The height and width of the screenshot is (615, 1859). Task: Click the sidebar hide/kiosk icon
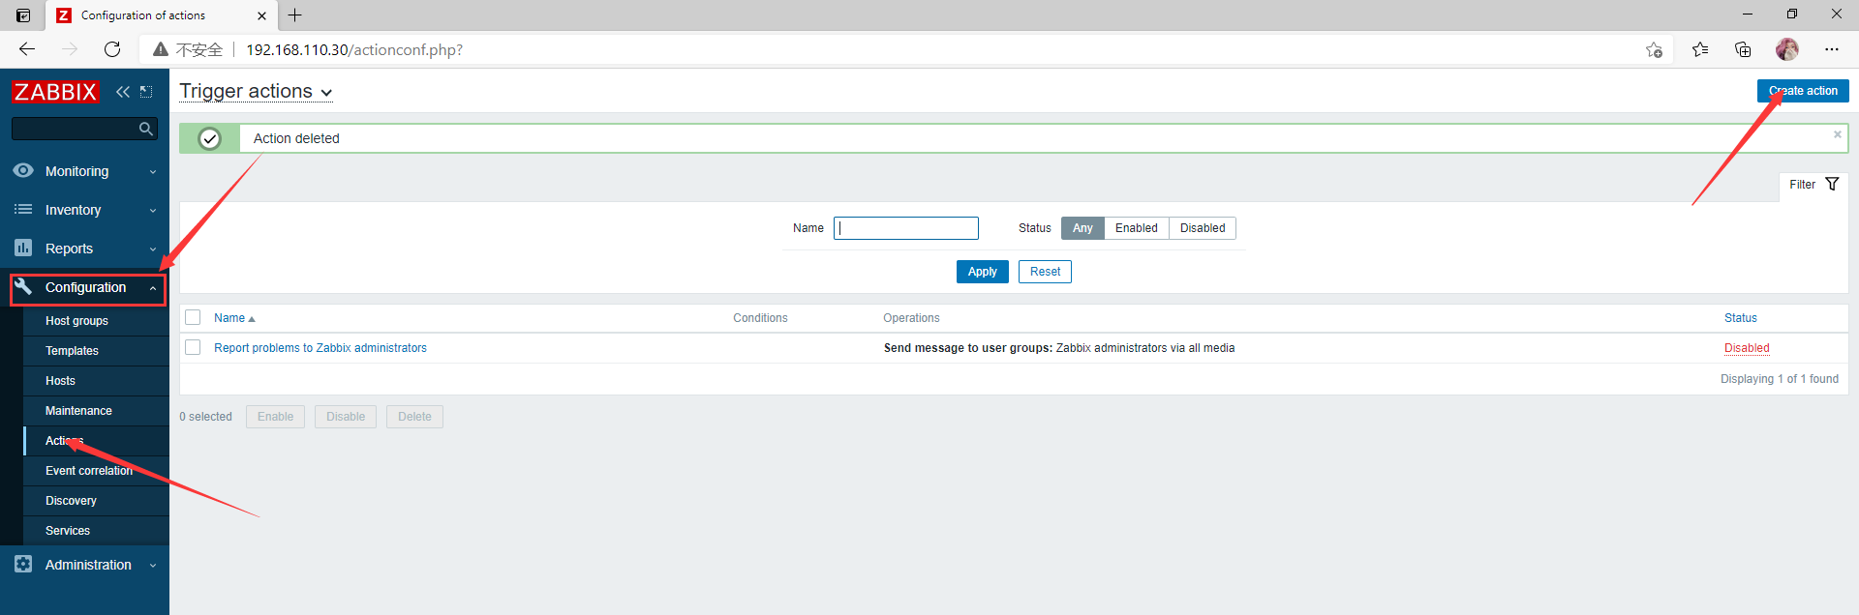pos(146,92)
